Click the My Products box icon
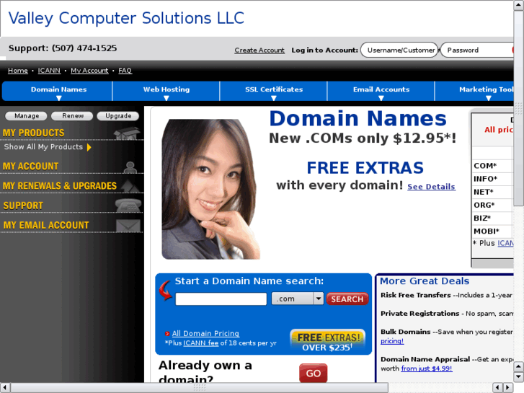This screenshot has height=393, width=524. [127, 133]
